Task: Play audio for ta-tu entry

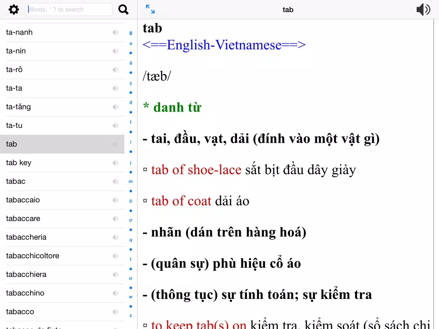Action: point(115,125)
